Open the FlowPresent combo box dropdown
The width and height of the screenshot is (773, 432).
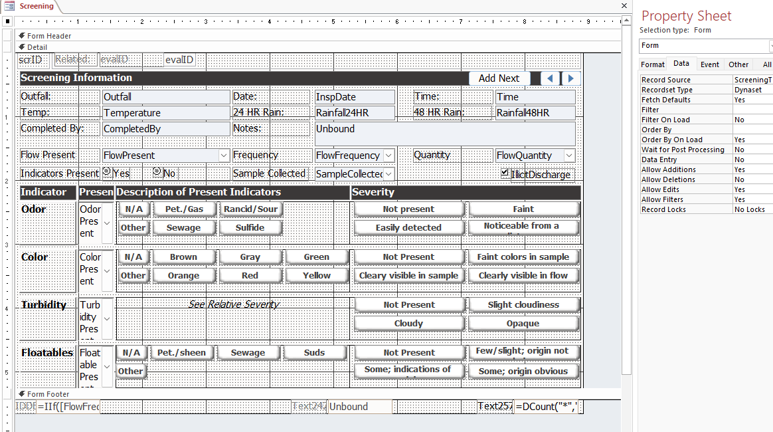point(223,156)
